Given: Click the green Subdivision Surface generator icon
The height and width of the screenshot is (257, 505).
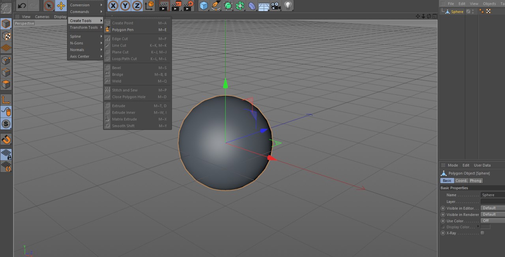Looking at the screenshot, I should pyautogui.click(x=228, y=6).
